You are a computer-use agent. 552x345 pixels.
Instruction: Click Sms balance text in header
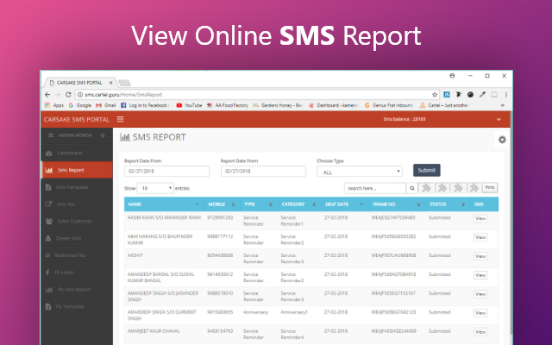(x=405, y=119)
